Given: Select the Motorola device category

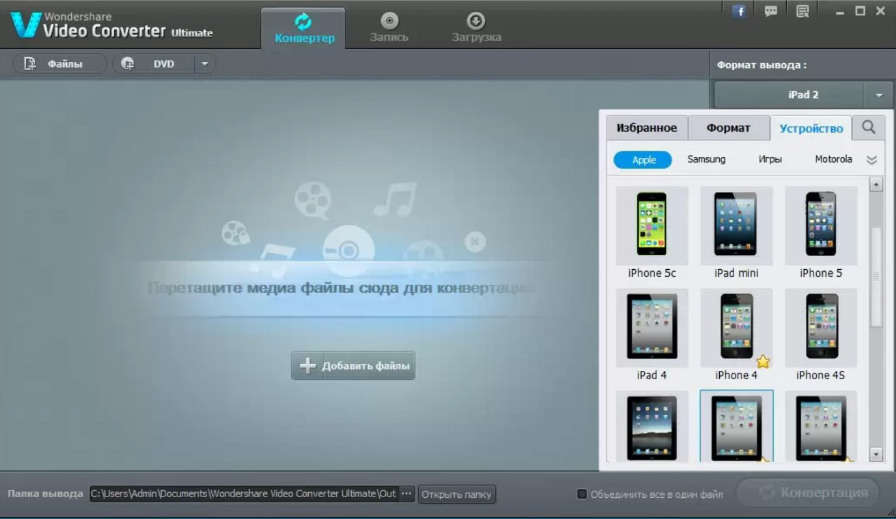Looking at the screenshot, I should (x=834, y=159).
